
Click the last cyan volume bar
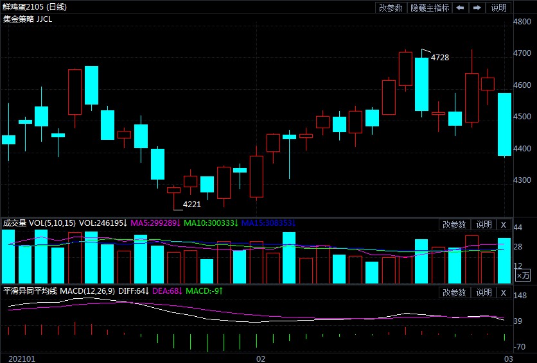pos(504,260)
